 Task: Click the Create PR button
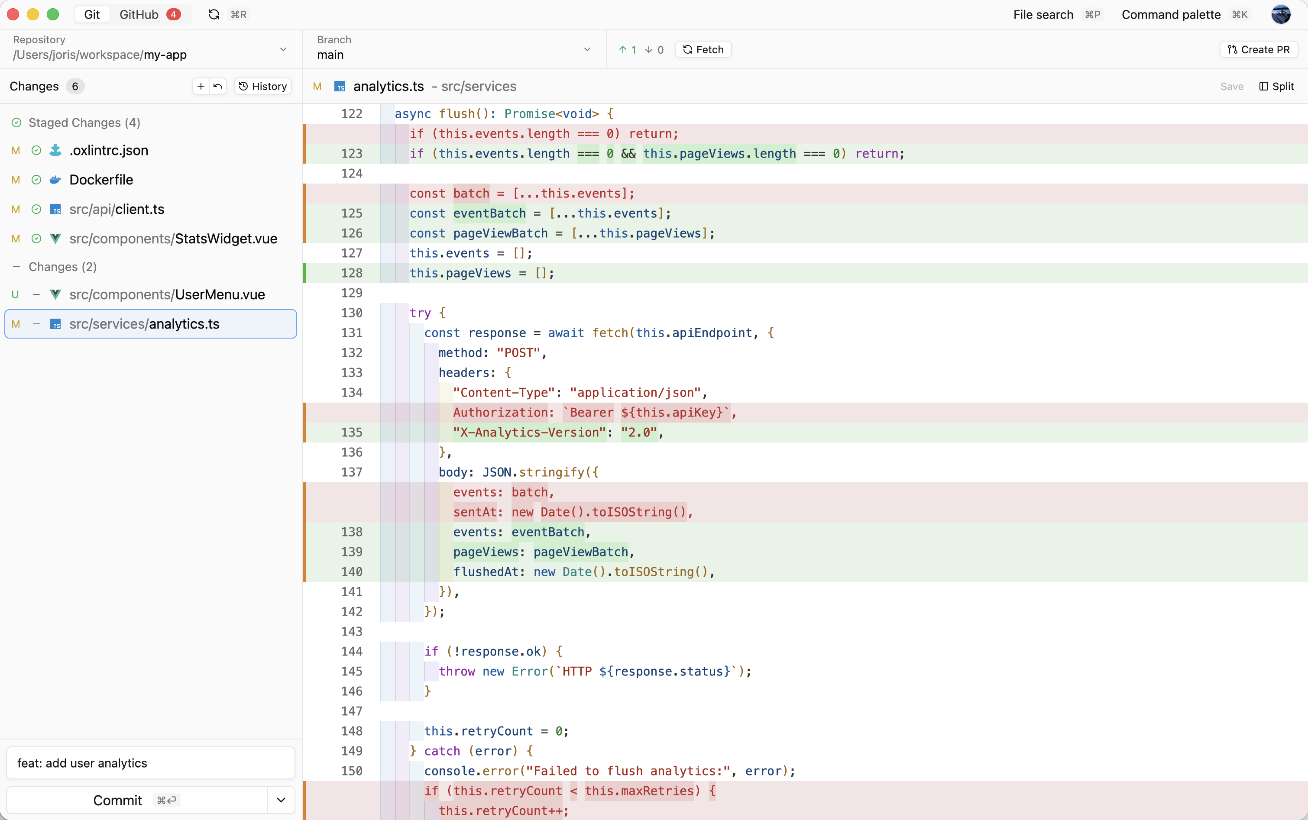click(x=1258, y=49)
